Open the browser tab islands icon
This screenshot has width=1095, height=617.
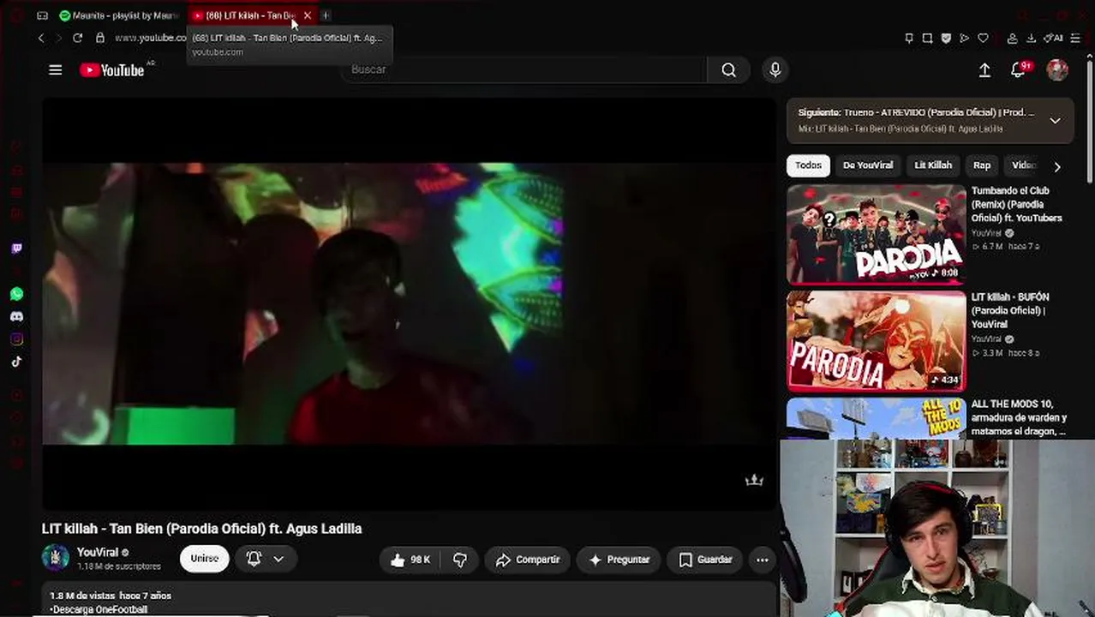[x=42, y=15]
